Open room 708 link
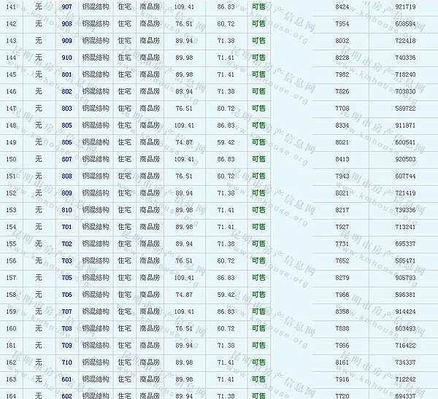Viewport: 438px width, 399px height. click(66, 328)
